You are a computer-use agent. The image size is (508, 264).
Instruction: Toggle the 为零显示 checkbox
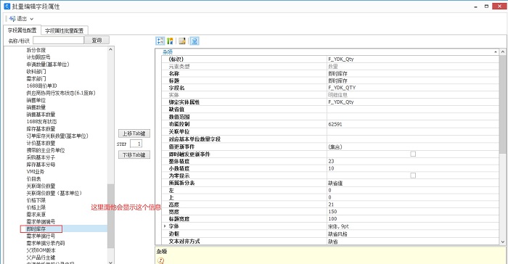[413, 176]
